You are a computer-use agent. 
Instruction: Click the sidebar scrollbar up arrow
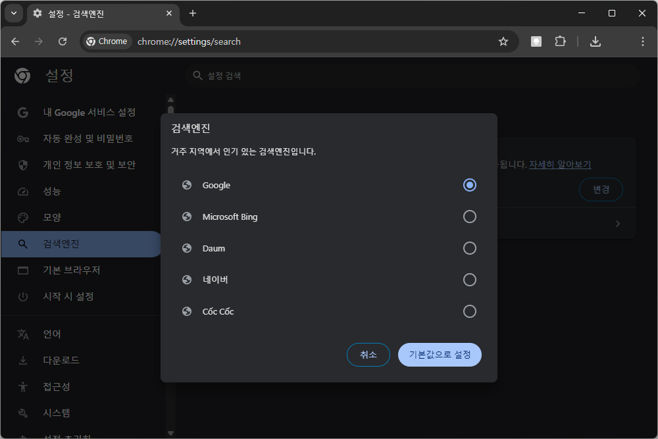tap(170, 100)
